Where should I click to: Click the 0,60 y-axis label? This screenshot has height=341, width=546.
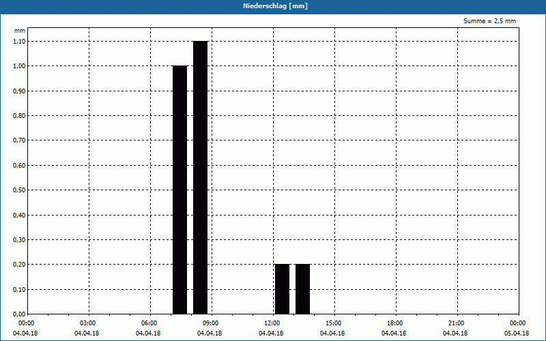pos(19,166)
